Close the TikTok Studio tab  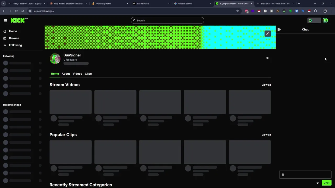[169, 4]
